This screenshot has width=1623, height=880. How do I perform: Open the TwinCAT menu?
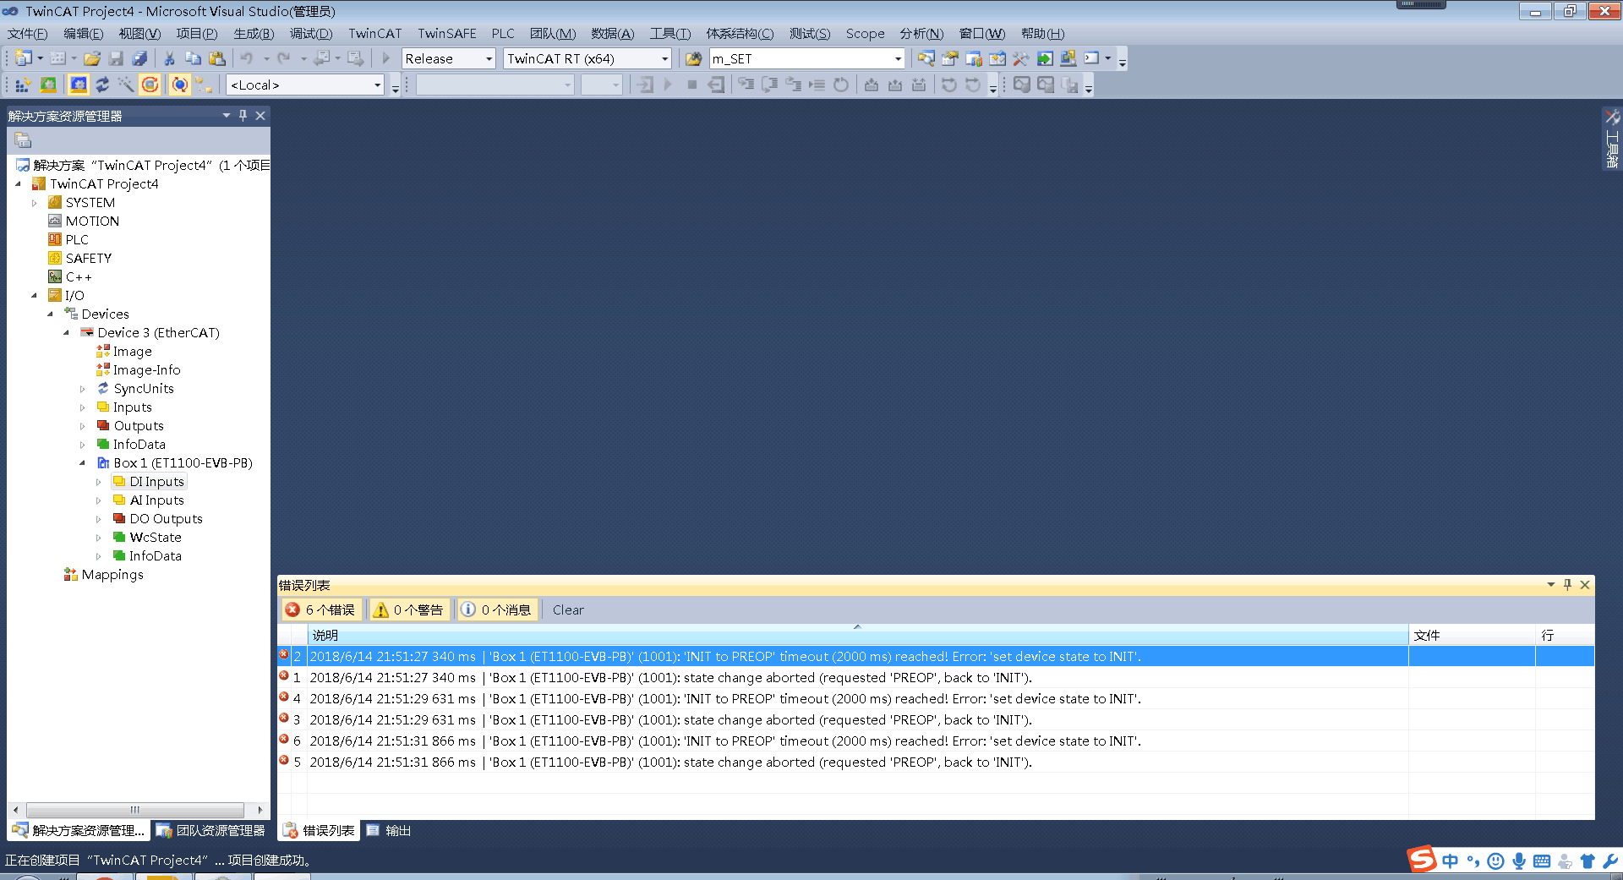[x=375, y=34]
